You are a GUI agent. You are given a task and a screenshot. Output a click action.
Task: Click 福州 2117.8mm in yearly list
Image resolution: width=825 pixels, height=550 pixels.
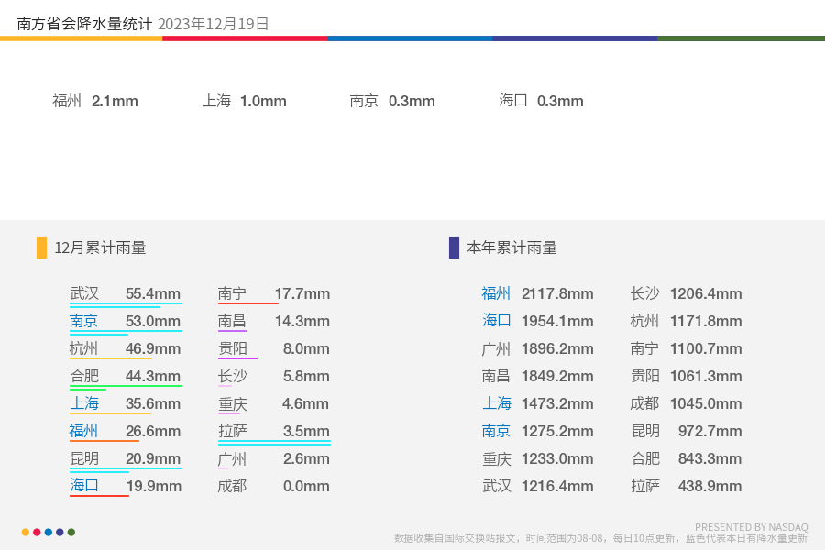pos(537,293)
